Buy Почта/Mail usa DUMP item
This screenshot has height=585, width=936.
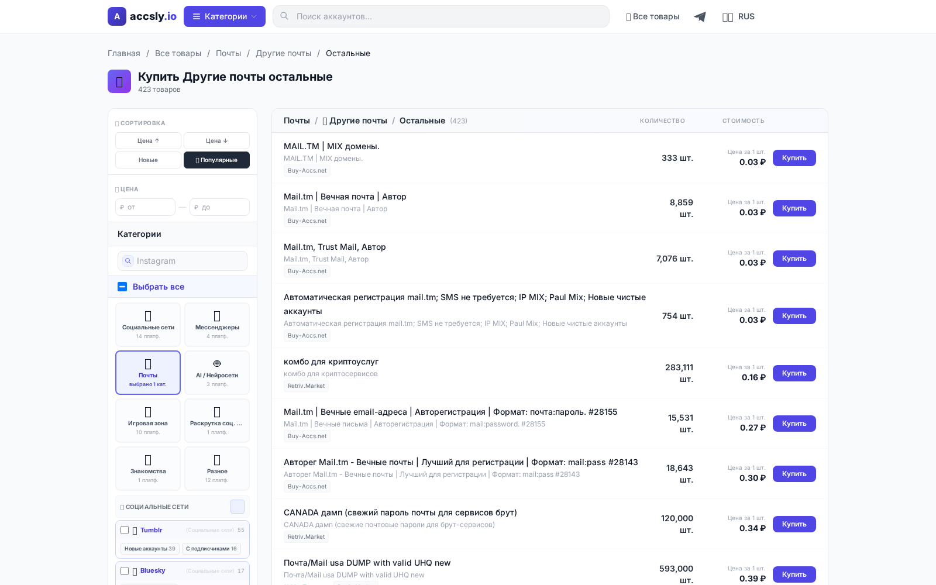click(x=794, y=574)
